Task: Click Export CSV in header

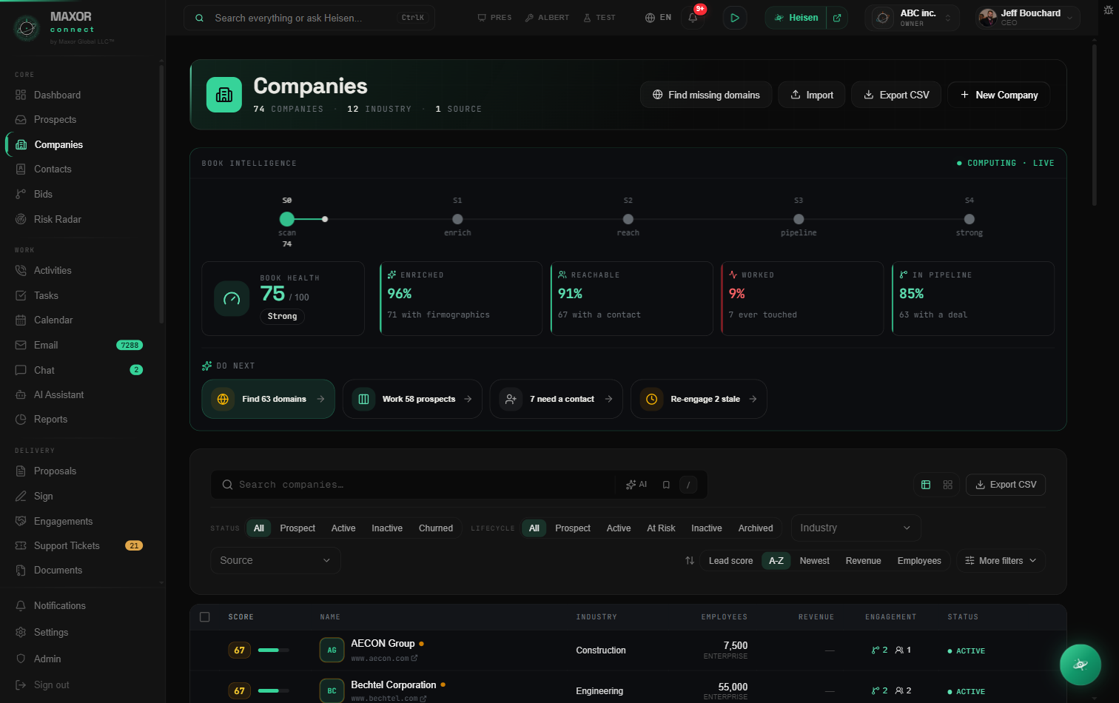Action: 896,95
